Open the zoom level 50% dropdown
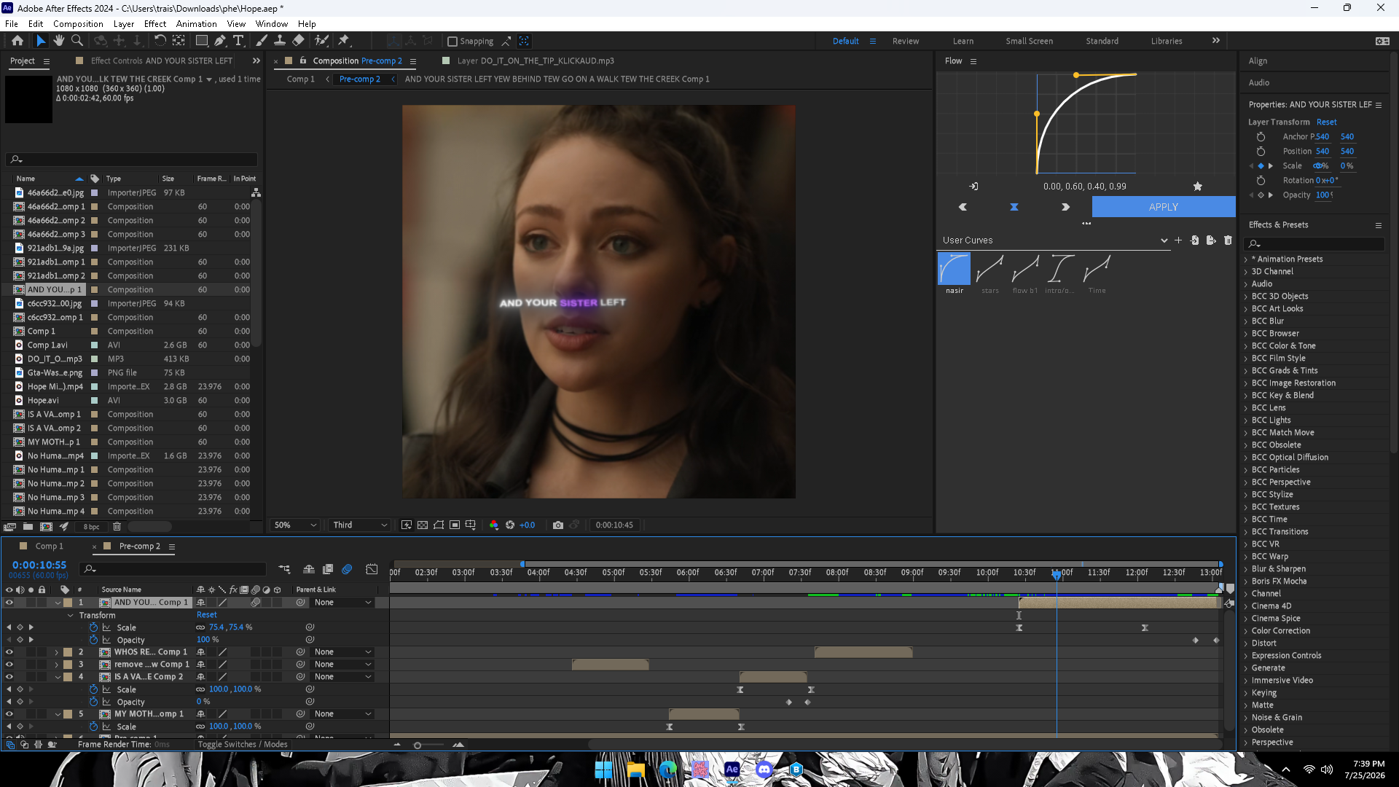This screenshot has width=1399, height=787. (x=294, y=525)
